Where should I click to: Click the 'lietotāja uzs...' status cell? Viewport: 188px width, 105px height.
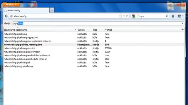tap(84, 45)
